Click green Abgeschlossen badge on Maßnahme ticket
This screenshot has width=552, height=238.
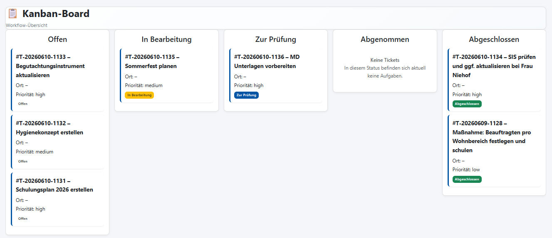coord(467,179)
